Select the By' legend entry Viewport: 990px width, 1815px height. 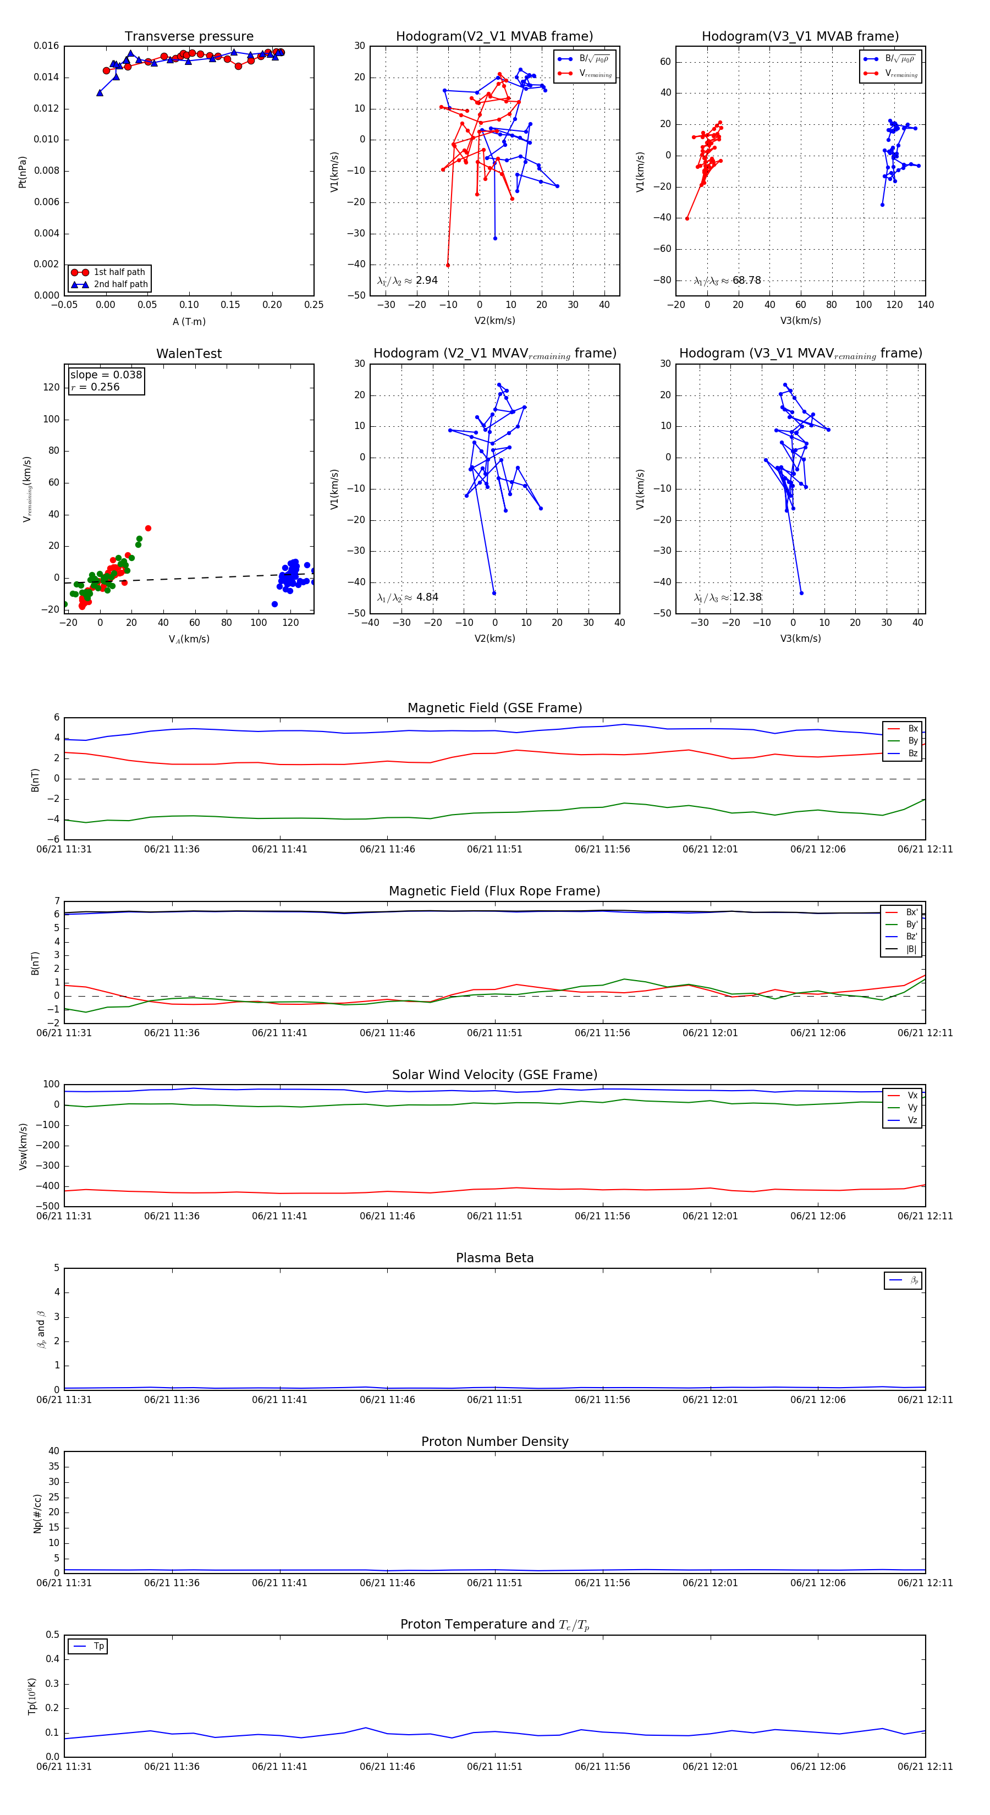[901, 925]
